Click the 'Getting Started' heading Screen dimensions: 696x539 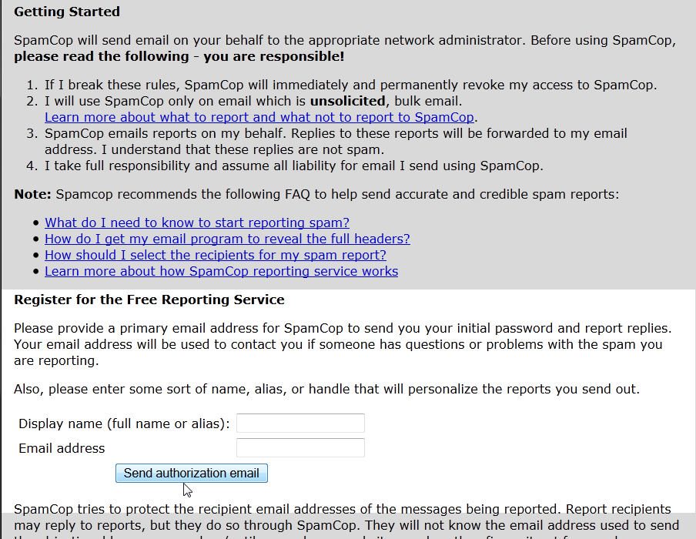point(67,12)
